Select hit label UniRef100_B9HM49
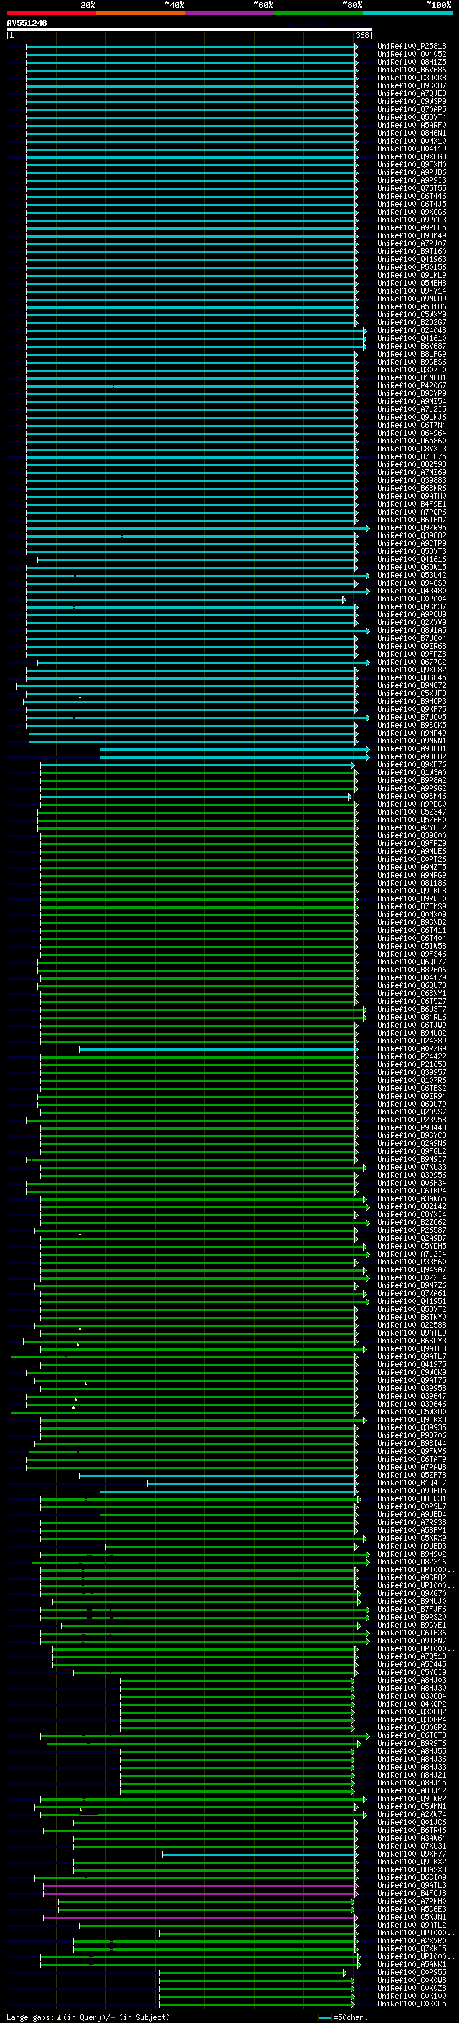 coord(412,235)
